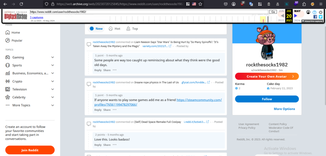Screen dimensions: 326x156
Task: Open the steamcommunity.com profile link
Action: [x=158, y=102]
